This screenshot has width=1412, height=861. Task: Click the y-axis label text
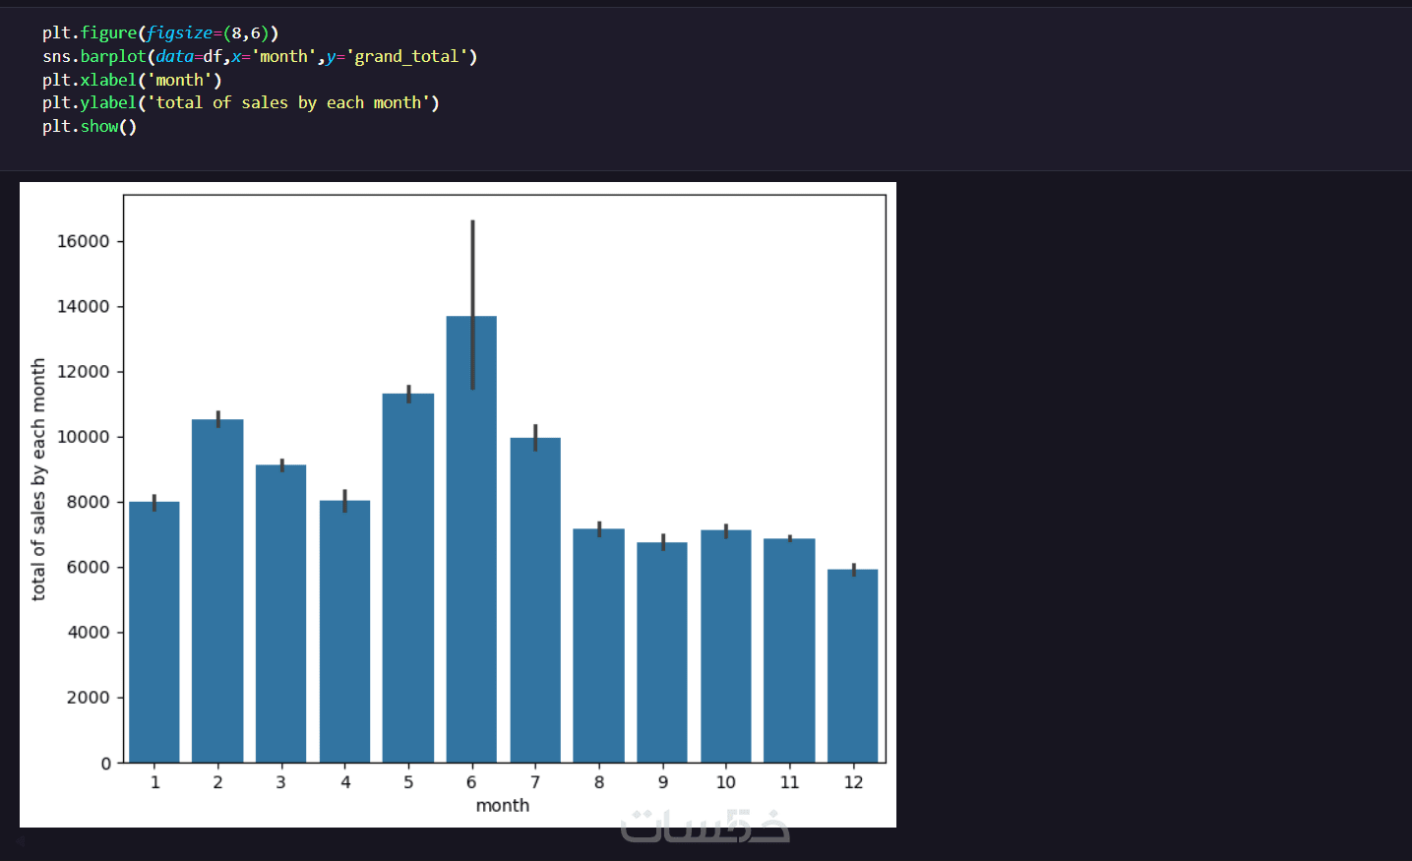(38, 479)
